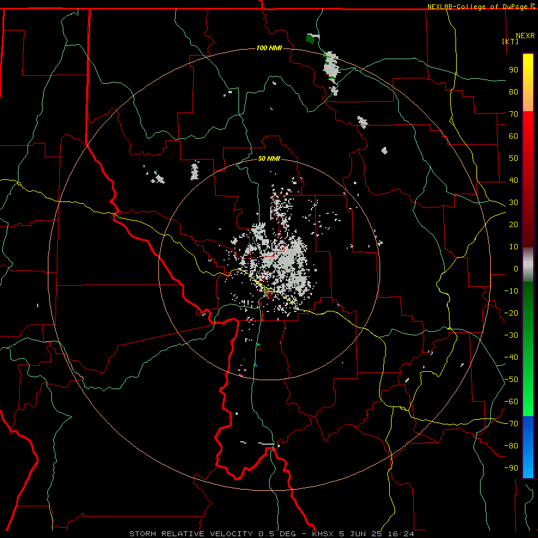
Task: Click the -10 value on the velocity scale
Action: tap(511, 291)
